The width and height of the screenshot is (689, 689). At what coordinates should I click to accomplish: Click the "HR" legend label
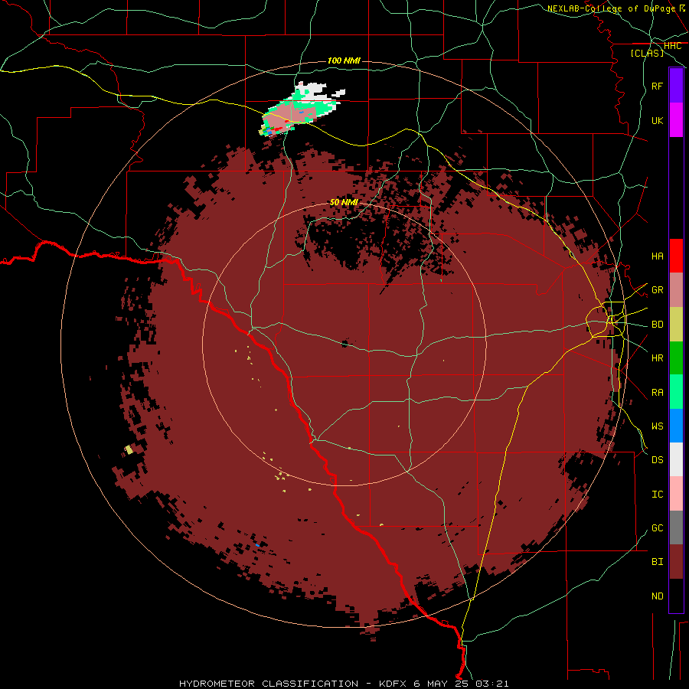(657, 358)
